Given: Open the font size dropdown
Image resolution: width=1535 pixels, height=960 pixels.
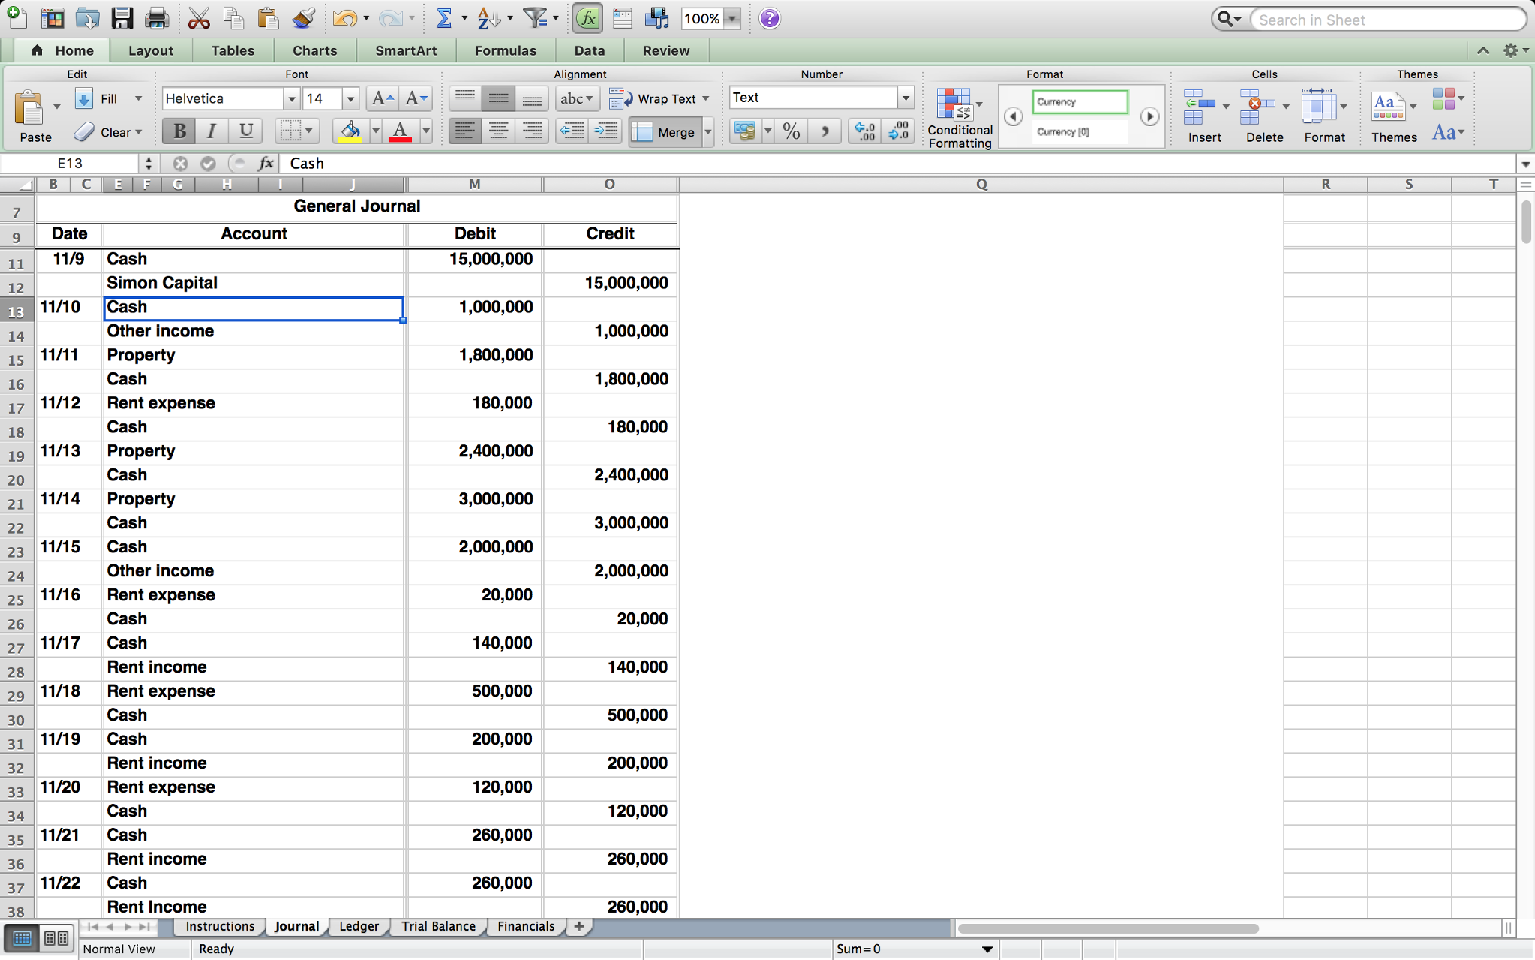Looking at the screenshot, I should point(350,98).
